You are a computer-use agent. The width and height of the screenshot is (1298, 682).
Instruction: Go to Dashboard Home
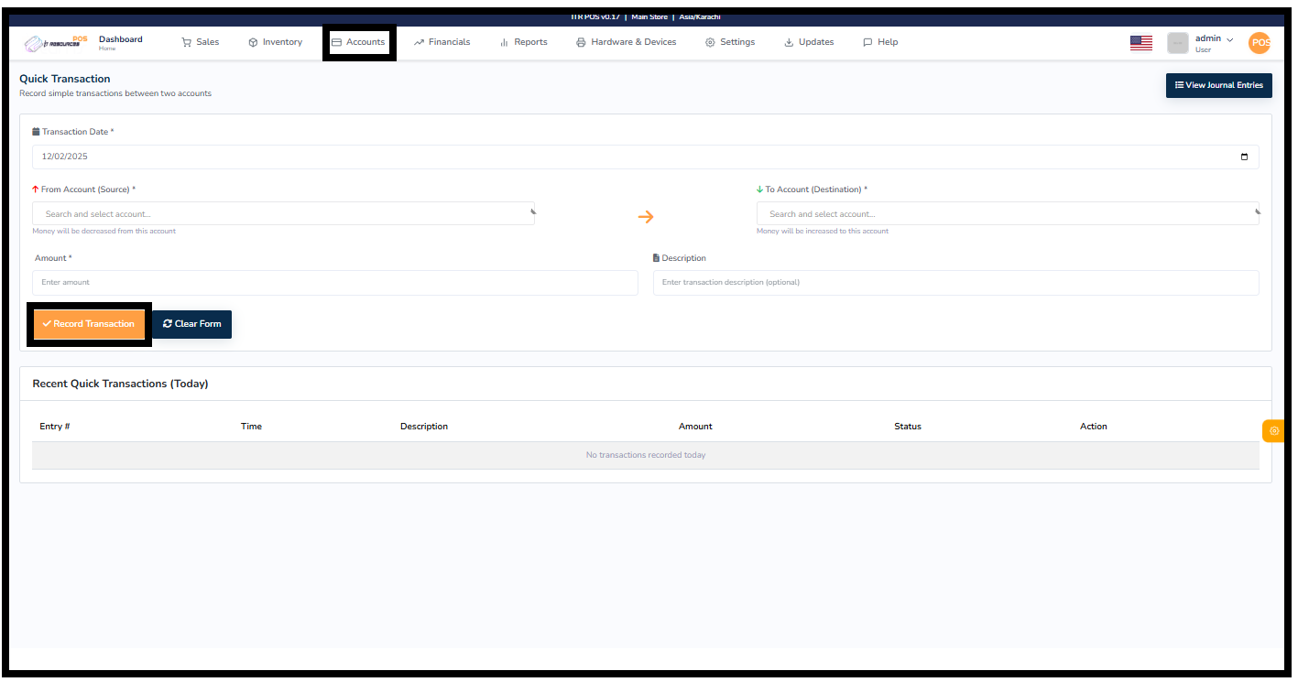coord(120,42)
